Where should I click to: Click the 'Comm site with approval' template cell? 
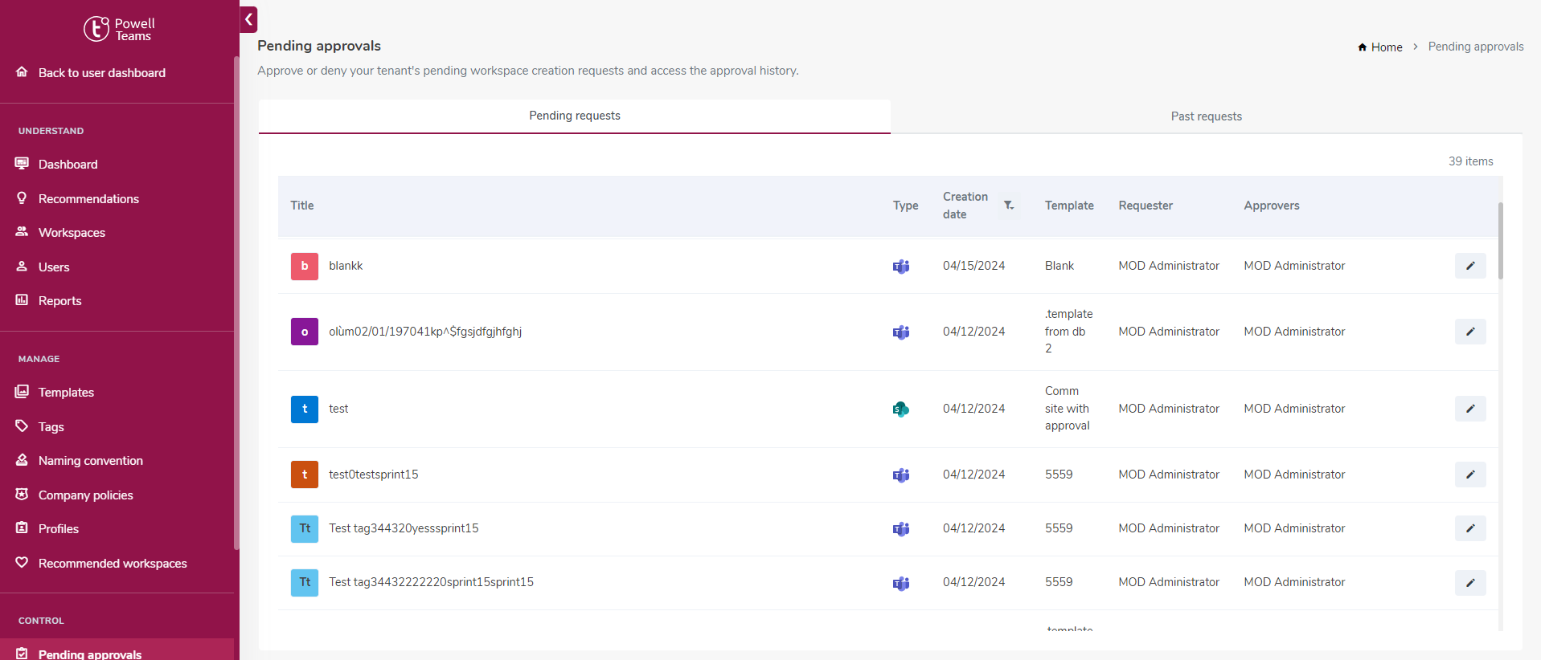pyautogui.click(x=1068, y=409)
